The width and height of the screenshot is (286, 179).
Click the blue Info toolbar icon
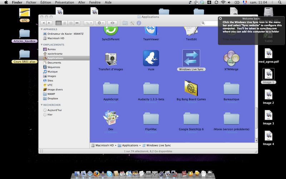tap(139, 23)
